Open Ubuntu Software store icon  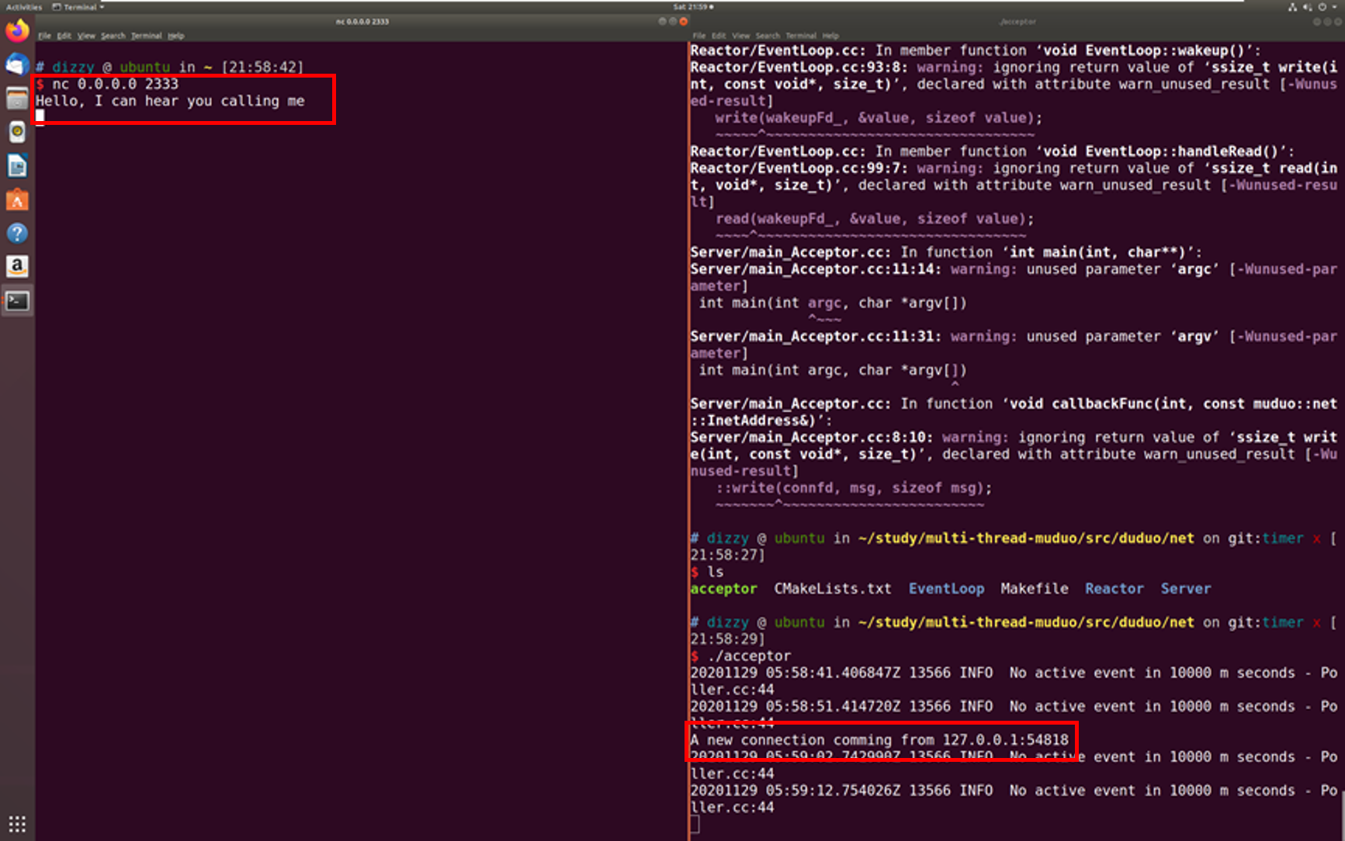[17, 200]
